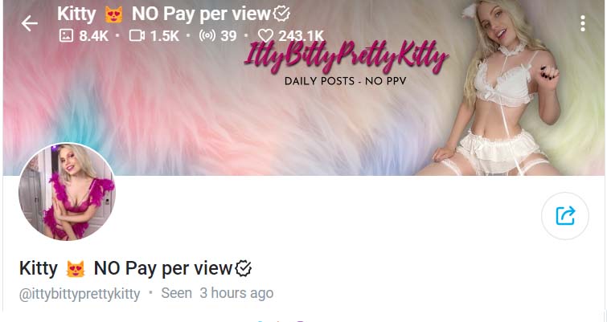Click the 8.4K photos count number

point(94,36)
